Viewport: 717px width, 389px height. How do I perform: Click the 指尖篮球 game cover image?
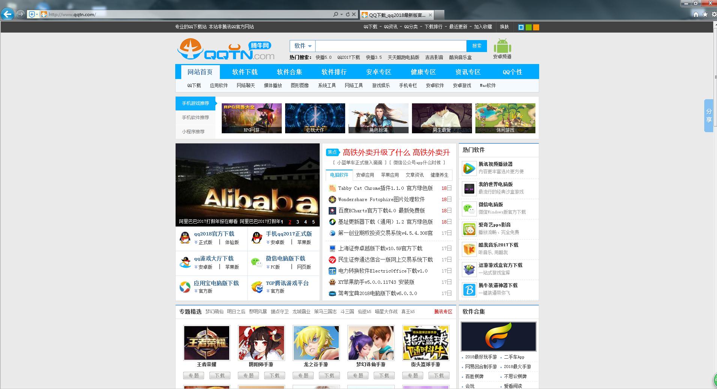(425, 343)
